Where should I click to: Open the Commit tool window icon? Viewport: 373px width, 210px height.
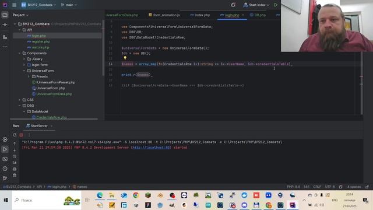click(x=5, y=24)
